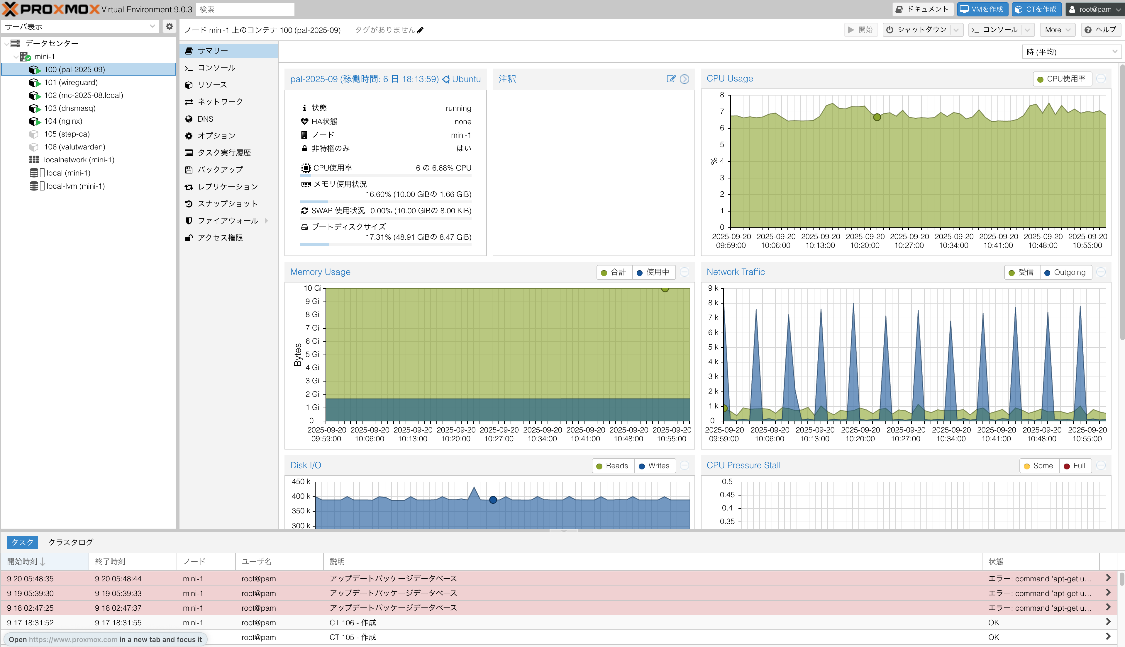
Task: Open the リソース menu item
Action: [x=212, y=84]
